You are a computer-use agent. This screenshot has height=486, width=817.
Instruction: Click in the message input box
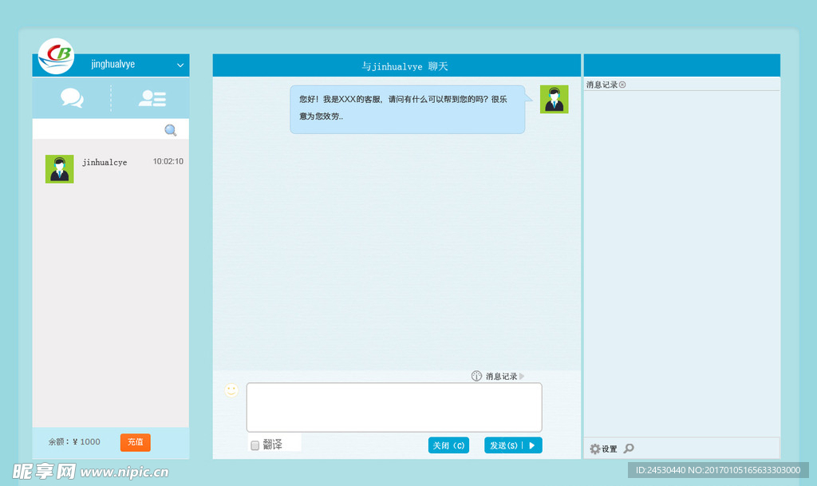tap(393, 407)
